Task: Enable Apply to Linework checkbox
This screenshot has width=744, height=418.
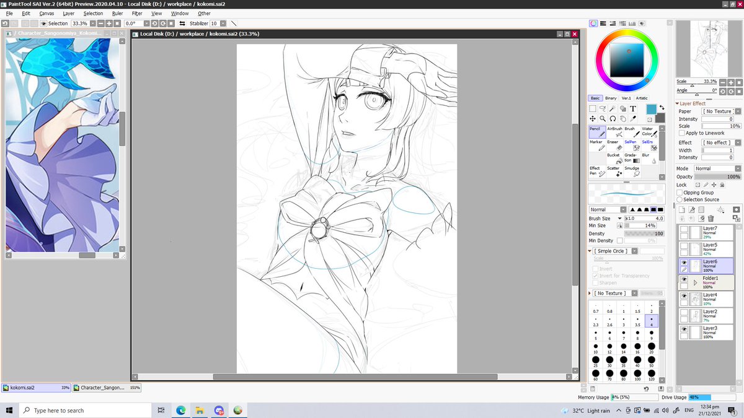Action: (x=682, y=133)
